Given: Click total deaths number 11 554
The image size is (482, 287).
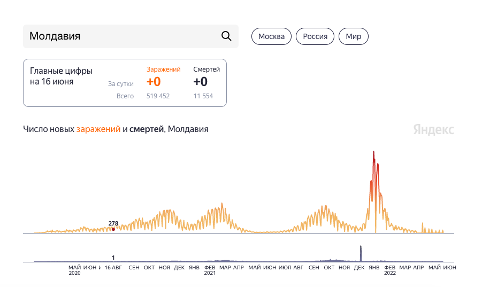Looking at the screenshot, I should (203, 96).
